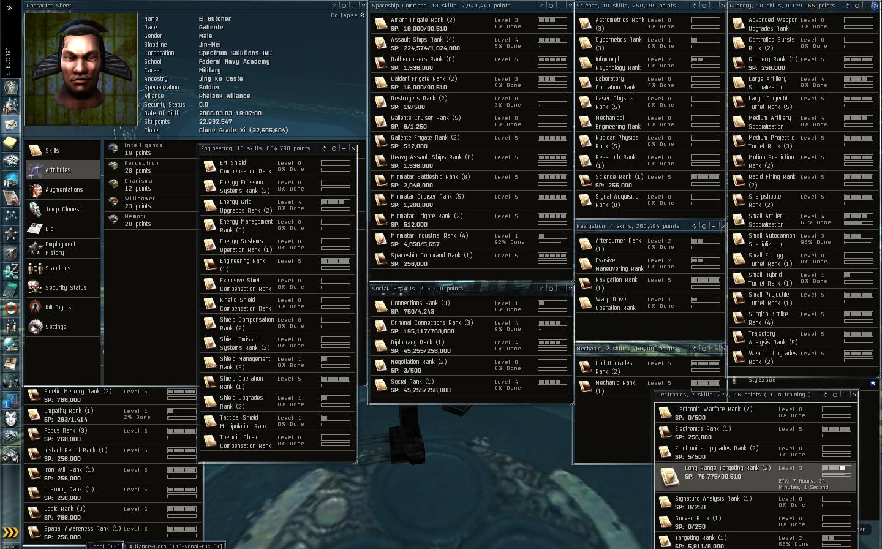Toggle the pin on the Science window

(x=693, y=6)
